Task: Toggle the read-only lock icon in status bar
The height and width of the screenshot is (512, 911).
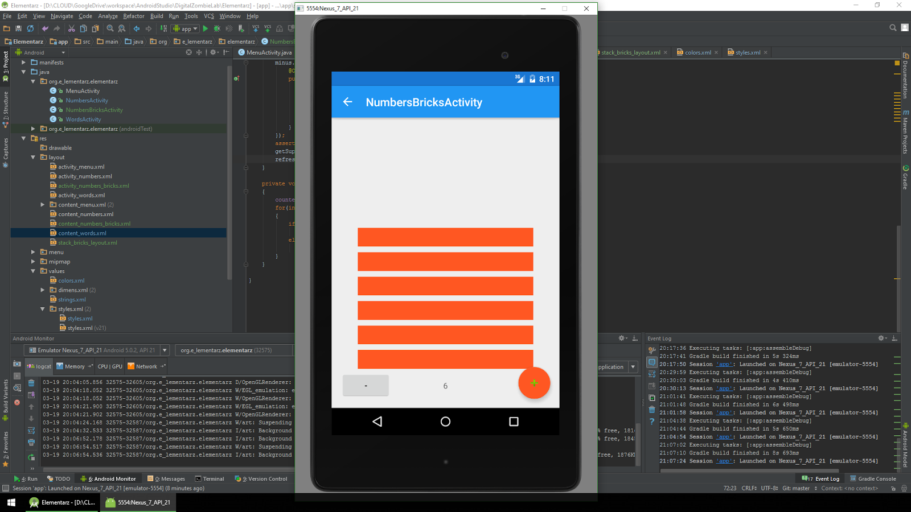Action: tap(893, 488)
